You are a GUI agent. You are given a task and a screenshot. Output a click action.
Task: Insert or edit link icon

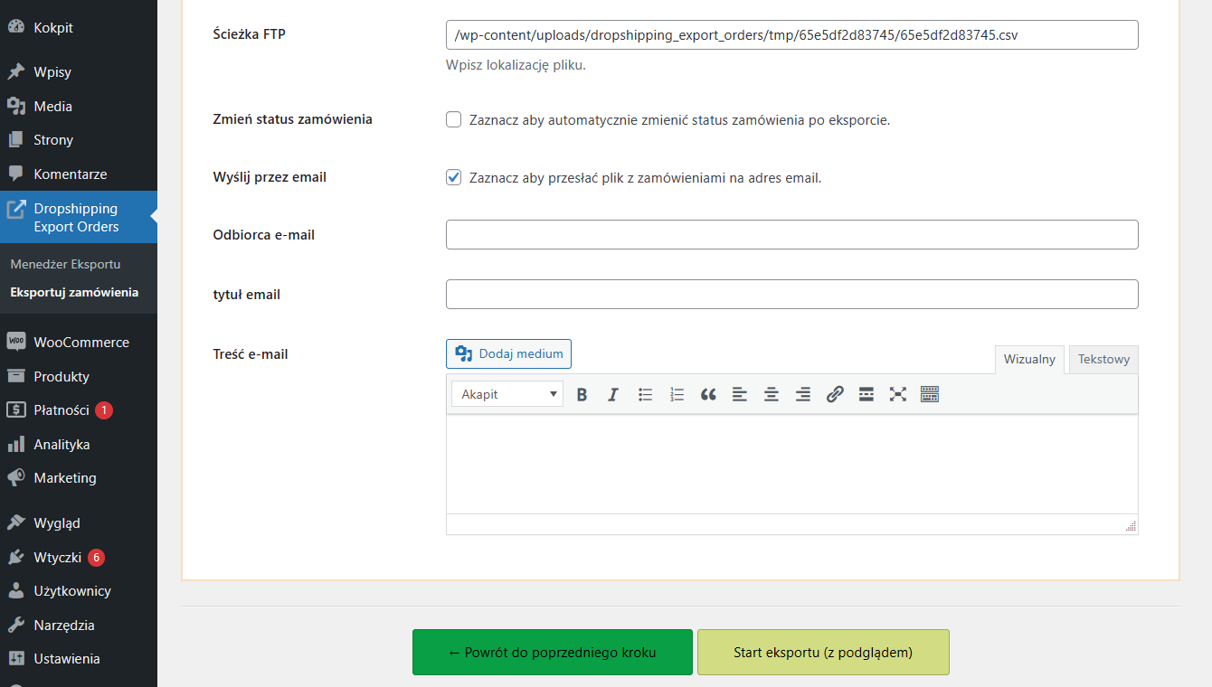835,394
